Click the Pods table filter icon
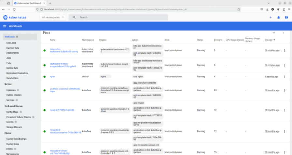 click(274, 33)
